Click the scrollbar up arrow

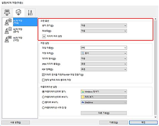155,19
